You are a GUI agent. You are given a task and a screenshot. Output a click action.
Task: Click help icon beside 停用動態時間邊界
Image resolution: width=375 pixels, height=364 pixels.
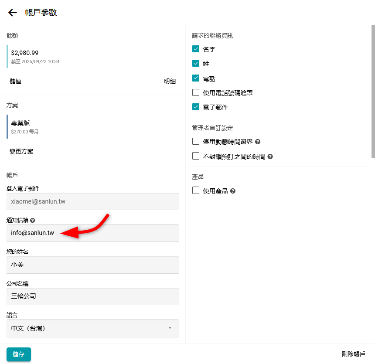tap(258, 142)
